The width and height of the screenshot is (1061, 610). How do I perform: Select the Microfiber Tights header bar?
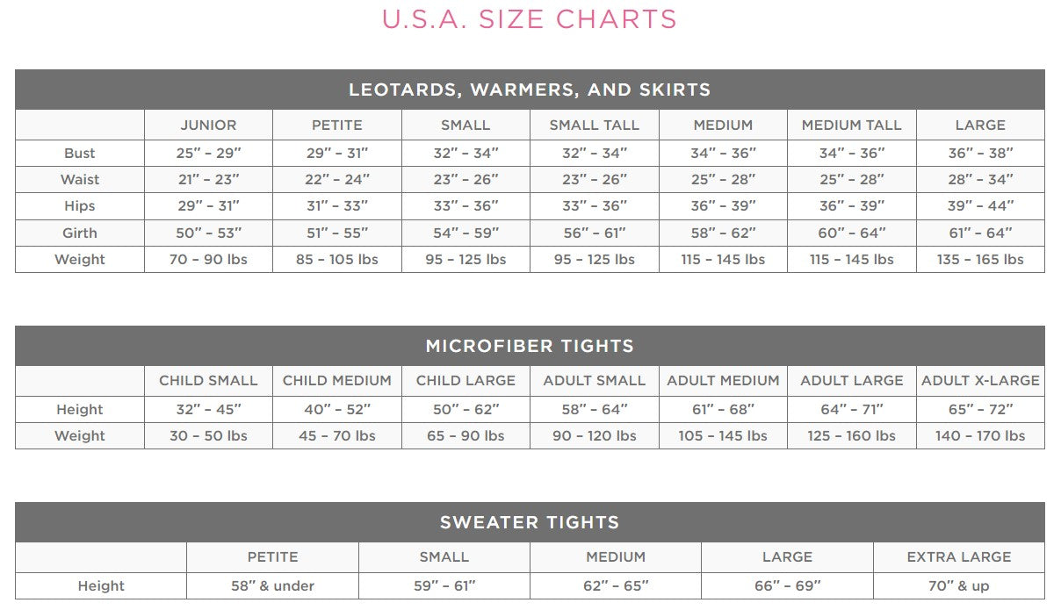[x=530, y=346]
